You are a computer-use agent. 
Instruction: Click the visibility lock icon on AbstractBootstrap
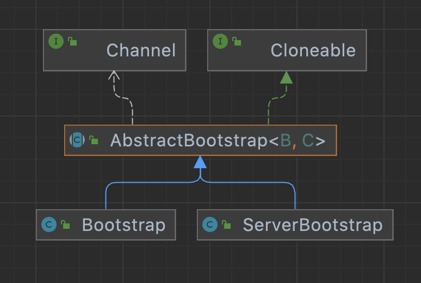pyautogui.click(x=94, y=141)
